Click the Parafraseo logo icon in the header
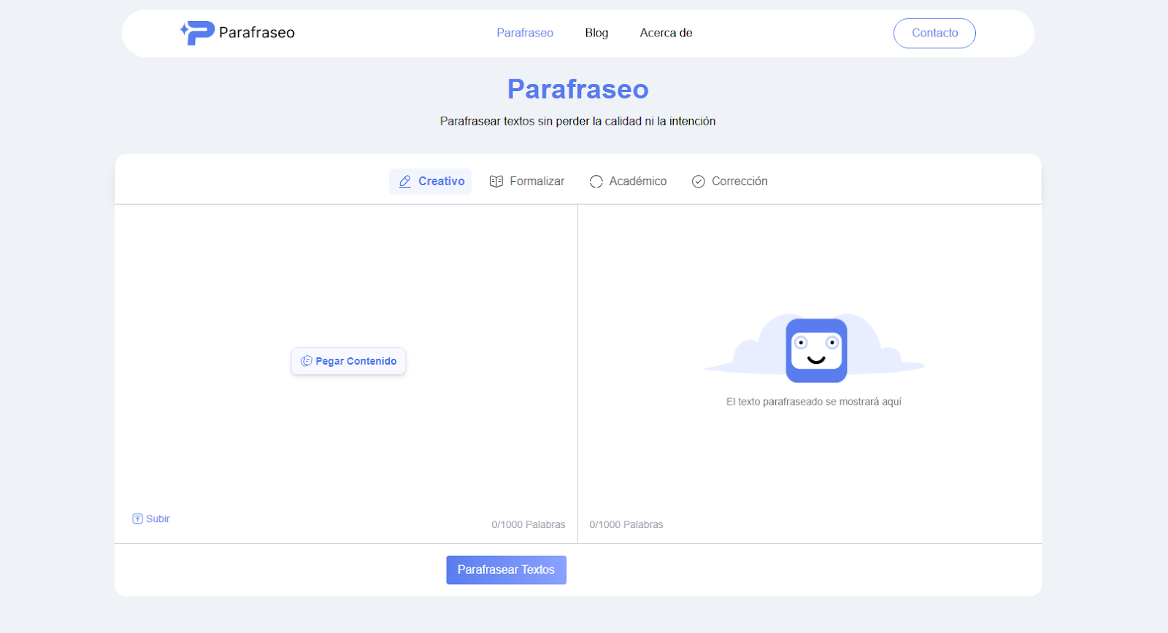 click(197, 33)
